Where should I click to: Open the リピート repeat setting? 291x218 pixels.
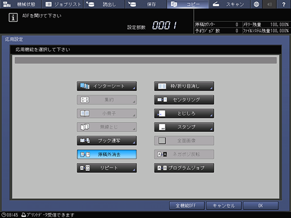[107, 168]
